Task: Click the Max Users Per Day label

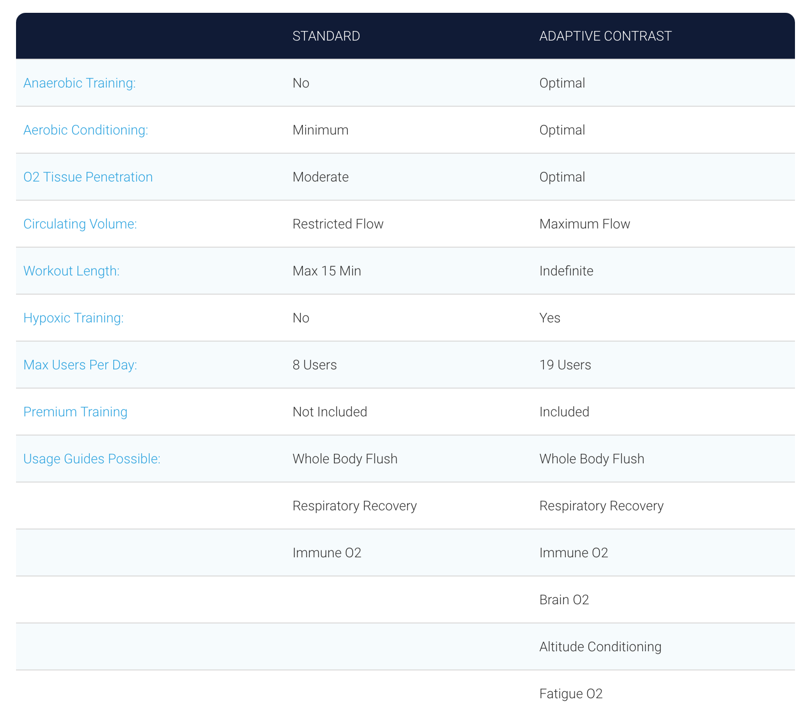Action: 80,365
